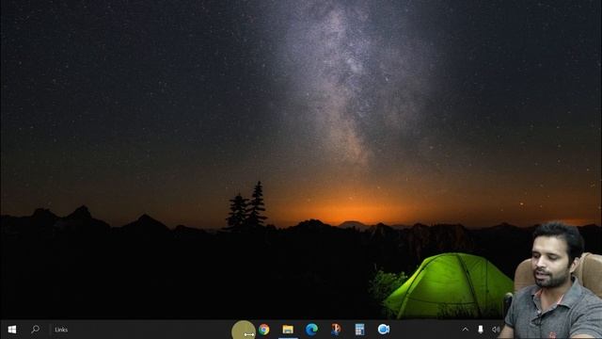Open the video camera app icon

point(384,330)
